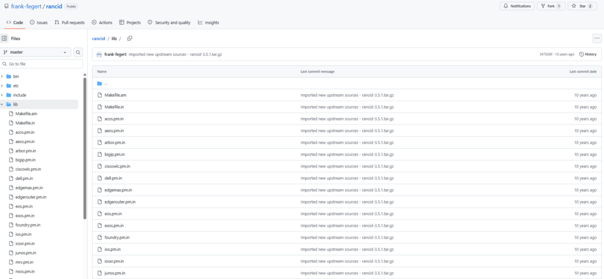Viewport: 604px width, 279px height.
Task: Focus the Go to file search field
Action: click(x=42, y=64)
